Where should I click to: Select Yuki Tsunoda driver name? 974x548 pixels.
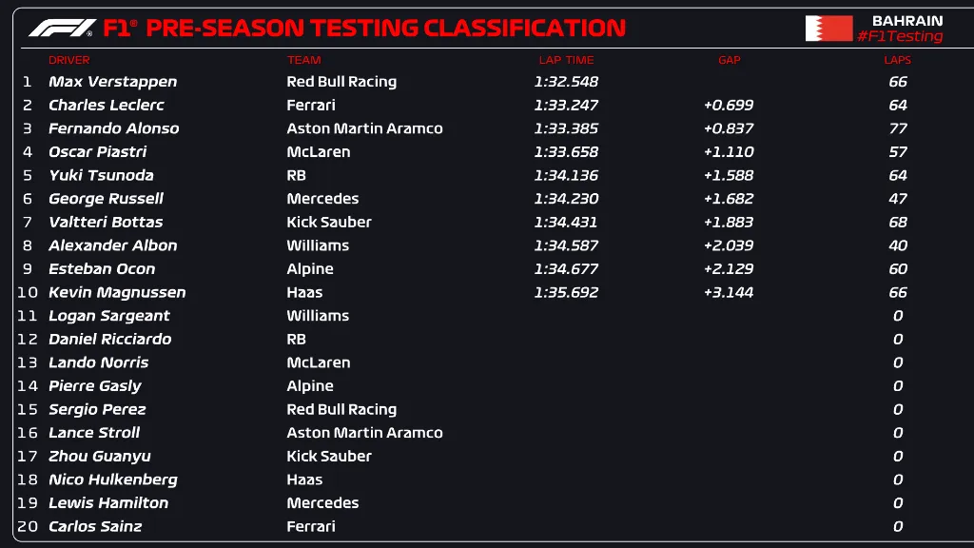101,175
